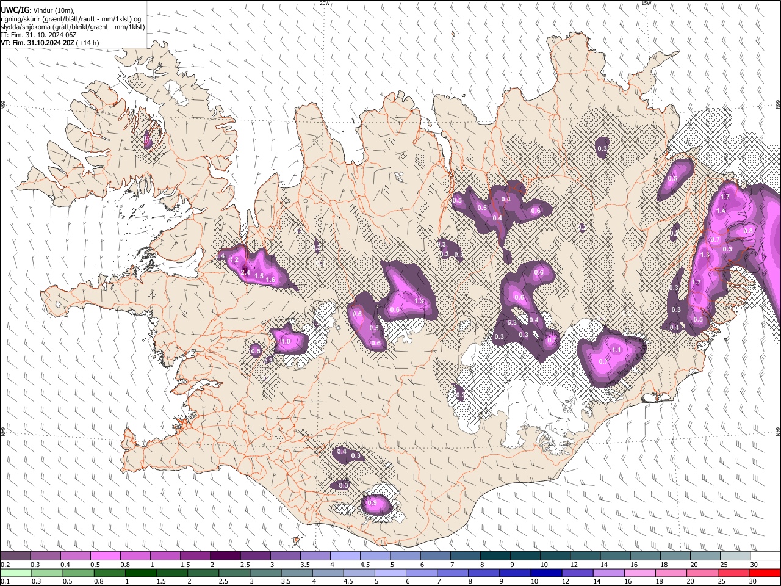This screenshot has height=586, width=781.
Task: Pick the deep blue 10–12 rain legend swatch
Action: coord(546,573)
